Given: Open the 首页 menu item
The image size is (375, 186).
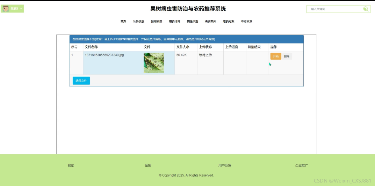Looking at the screenshot, I should 123,22.
